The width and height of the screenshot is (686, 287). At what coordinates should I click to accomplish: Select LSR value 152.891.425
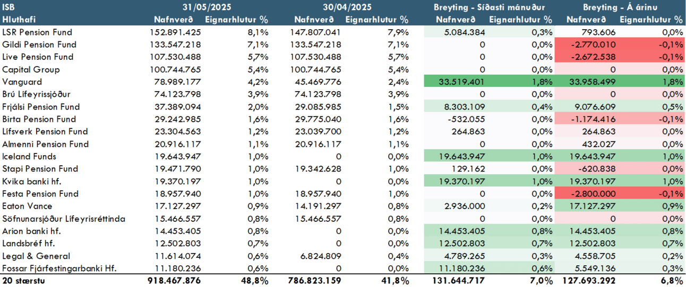tap(177, 32)
